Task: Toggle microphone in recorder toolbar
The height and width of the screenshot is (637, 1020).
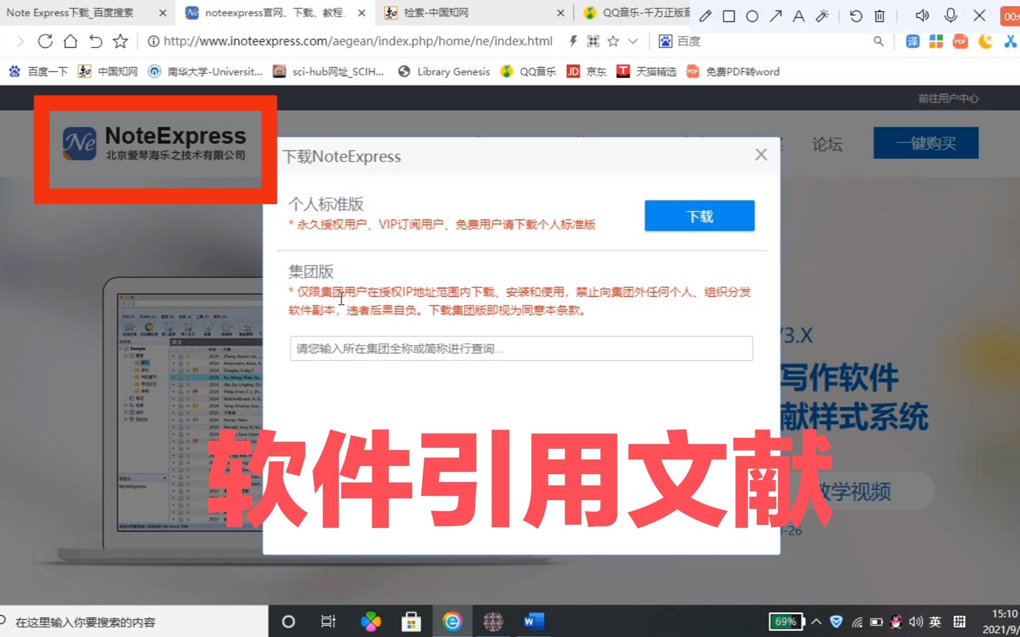Action: point(950,15)
